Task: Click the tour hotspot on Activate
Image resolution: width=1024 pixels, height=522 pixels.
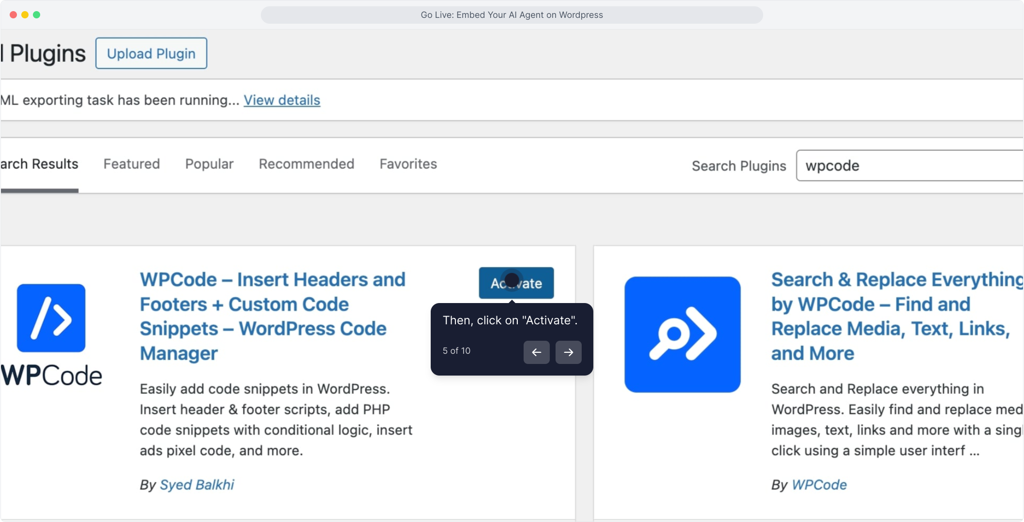Action: coord(512,280)
